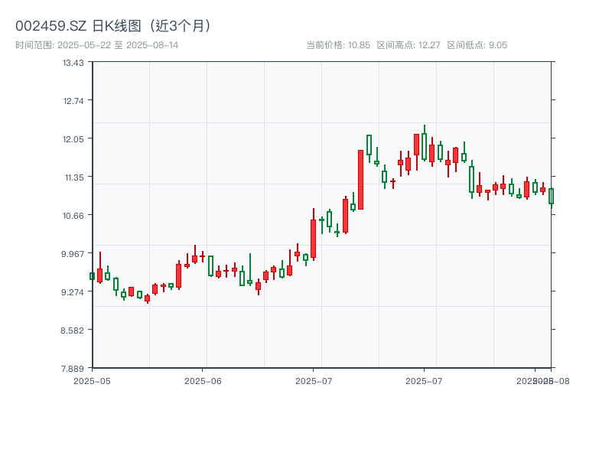This screenshot has height=459, width=612.
Task: Click the first candlestick at chart's left edge
Action: pos(92,276)
